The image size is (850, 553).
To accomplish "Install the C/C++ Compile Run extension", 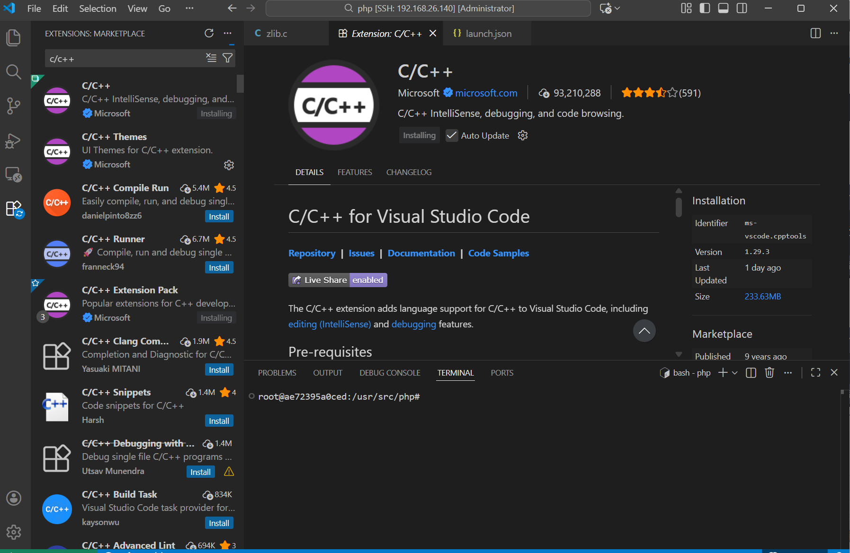I will 219,216.
